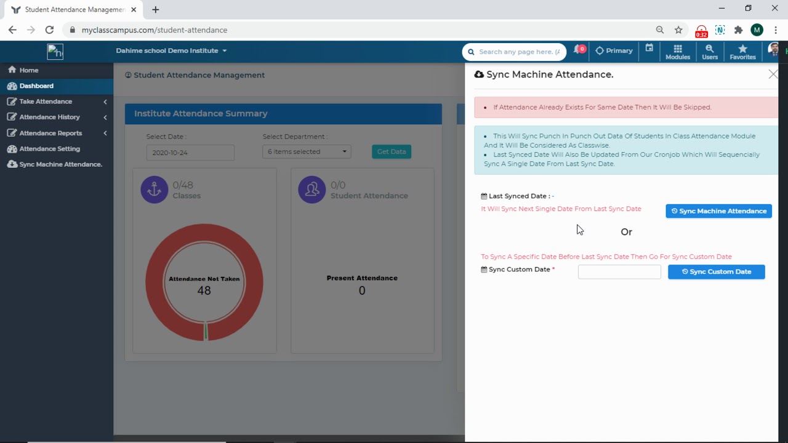Open browser zoom magnifier icon
The height and width of the screenshot is (443, 788).
[x=660, y=30]
